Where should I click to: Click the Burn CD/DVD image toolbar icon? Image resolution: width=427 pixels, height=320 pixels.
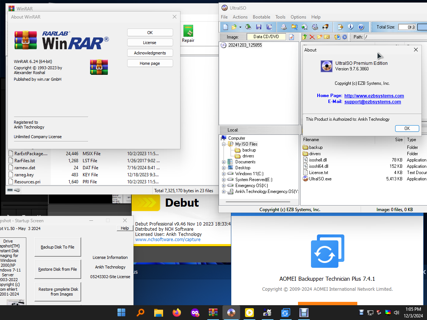[x=326, y=27]
